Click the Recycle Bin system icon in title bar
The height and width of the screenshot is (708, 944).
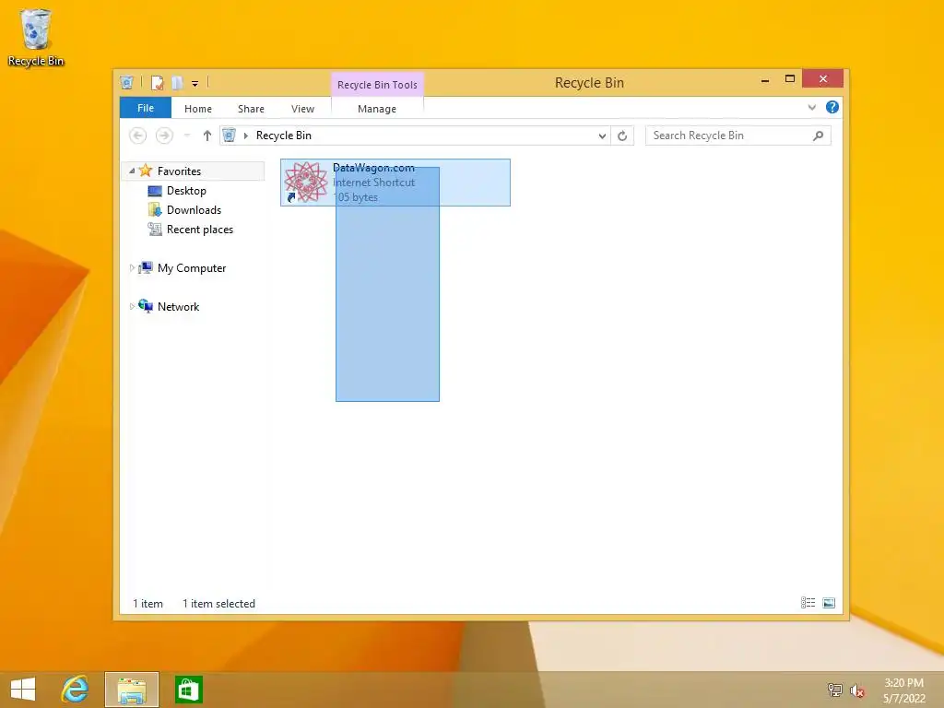click(x=126, y=82)
